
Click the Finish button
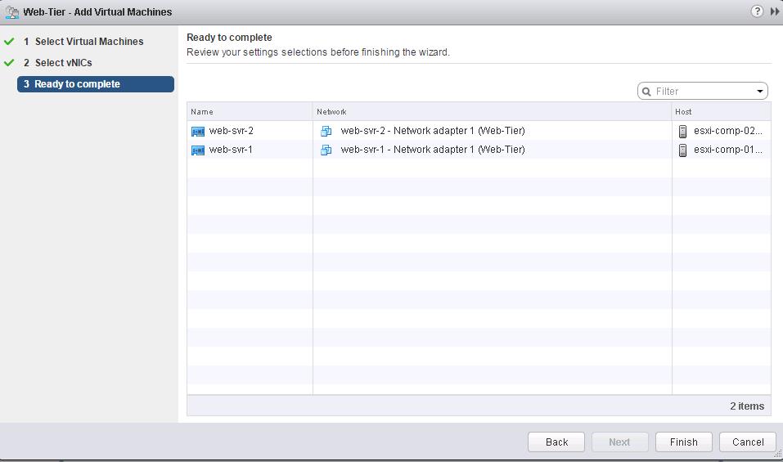[684, 442]
